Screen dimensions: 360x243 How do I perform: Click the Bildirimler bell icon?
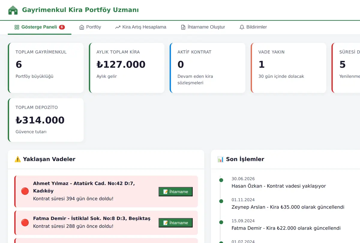pyautogui.click(x=242, y=27)
